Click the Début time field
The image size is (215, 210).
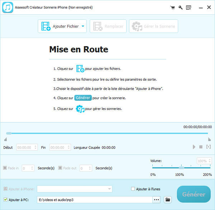[x=27, y=148]
